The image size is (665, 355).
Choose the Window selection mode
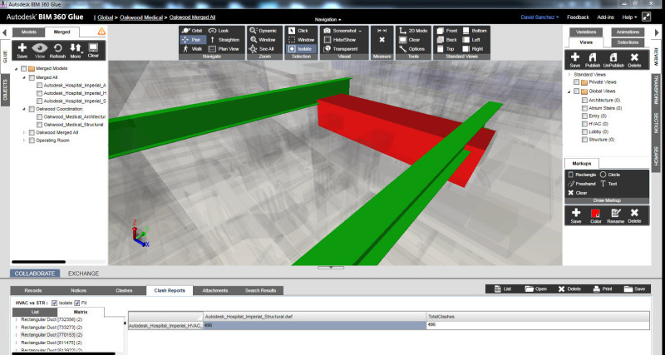(x=302, y=39)
